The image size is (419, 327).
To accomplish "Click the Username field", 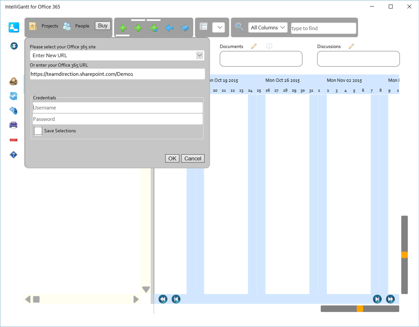I will (118, 107).
